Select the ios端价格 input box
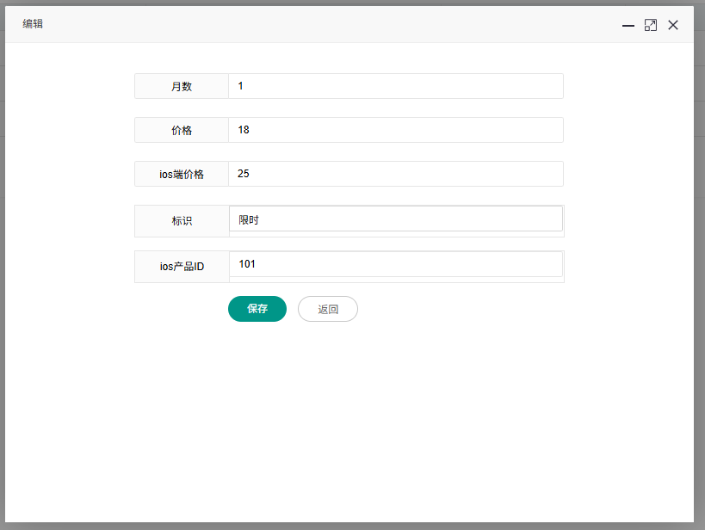 click(x=395, y=174)
